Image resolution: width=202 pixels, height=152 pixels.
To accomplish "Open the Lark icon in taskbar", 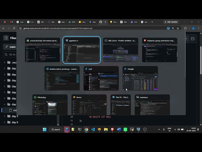I will [67, 130].
